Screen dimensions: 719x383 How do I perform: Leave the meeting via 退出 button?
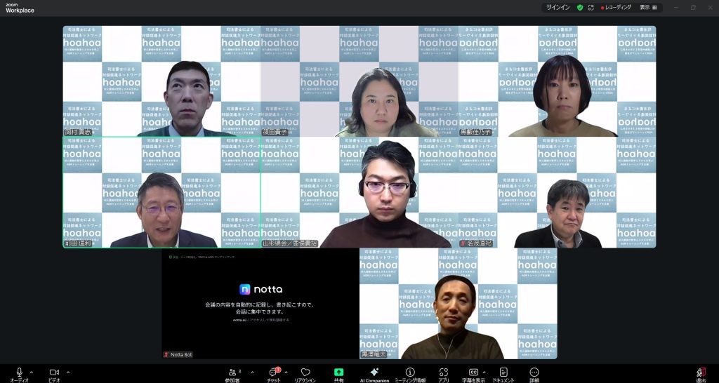tap(700, 373)
